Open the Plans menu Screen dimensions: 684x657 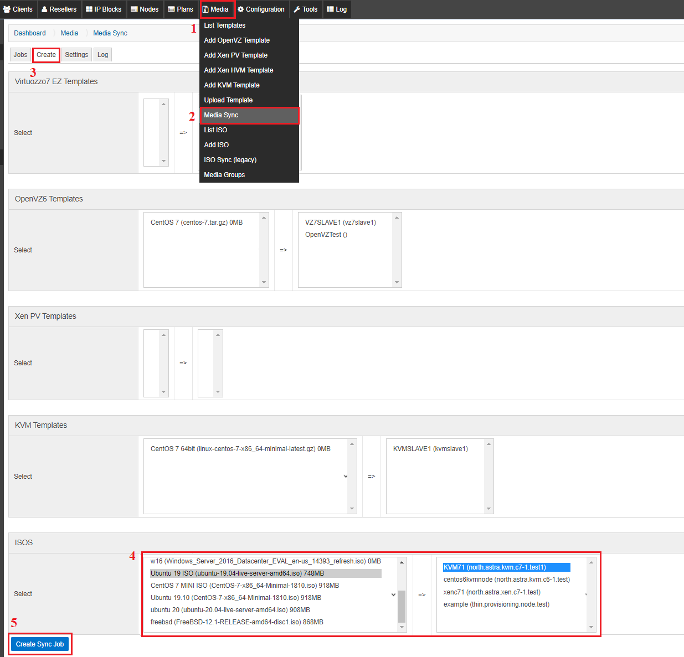[181, 9]
